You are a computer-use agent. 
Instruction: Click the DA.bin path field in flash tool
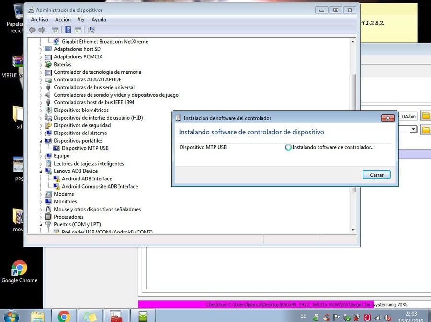click(x=408, y=116)
